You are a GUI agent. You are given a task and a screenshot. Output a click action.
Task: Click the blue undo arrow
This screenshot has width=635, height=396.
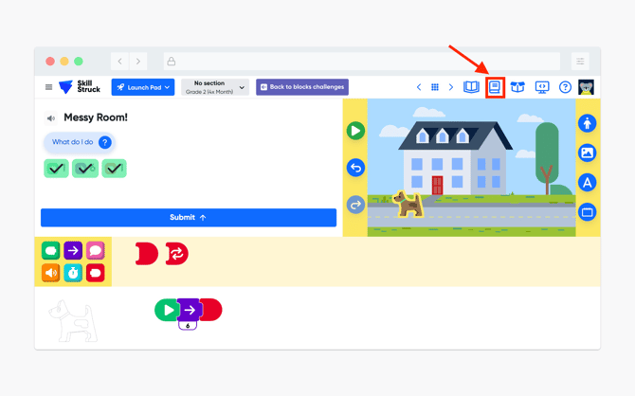tap(355, 168)
